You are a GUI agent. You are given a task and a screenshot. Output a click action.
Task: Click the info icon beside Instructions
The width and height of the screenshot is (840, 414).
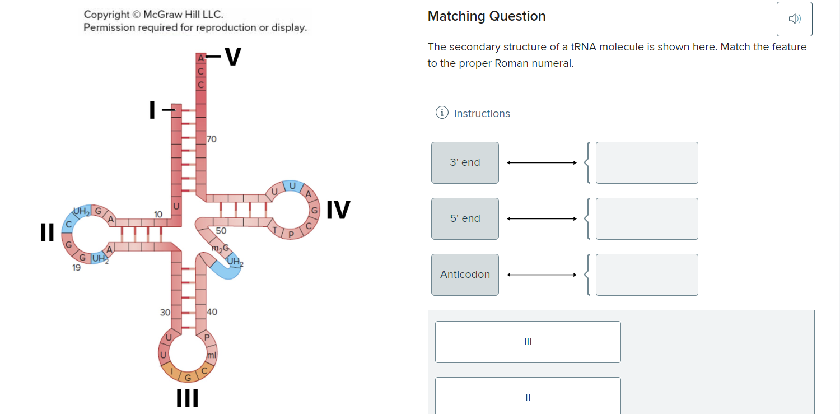[x=442, y=113]
